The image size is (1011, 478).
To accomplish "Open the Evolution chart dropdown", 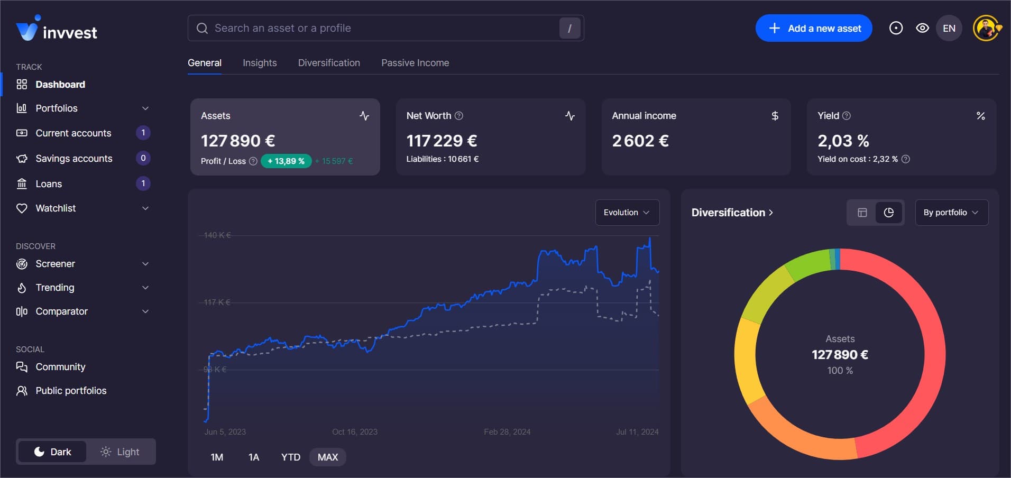I will (x=627, y=212).
